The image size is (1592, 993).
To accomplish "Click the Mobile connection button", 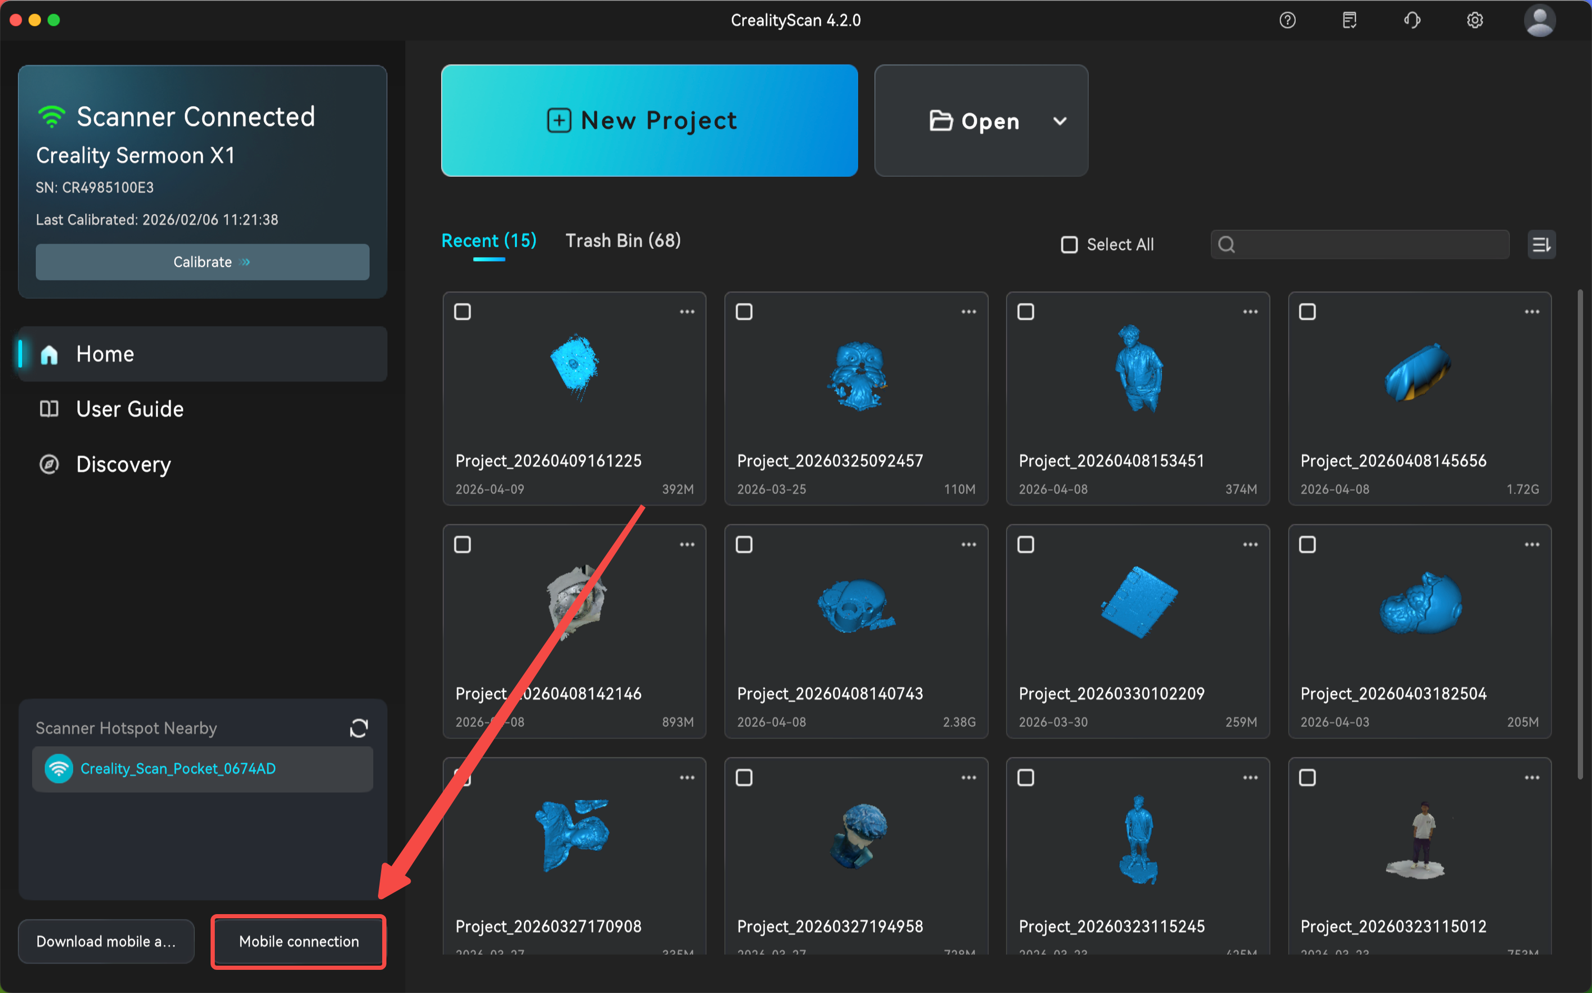I will 299,941.
